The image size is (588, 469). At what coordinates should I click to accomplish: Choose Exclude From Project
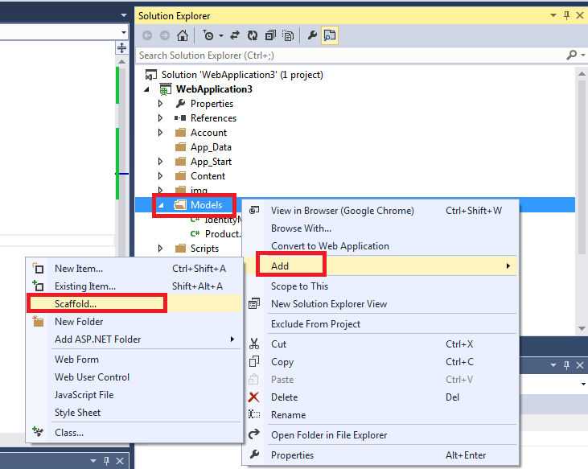coord(380,324)
